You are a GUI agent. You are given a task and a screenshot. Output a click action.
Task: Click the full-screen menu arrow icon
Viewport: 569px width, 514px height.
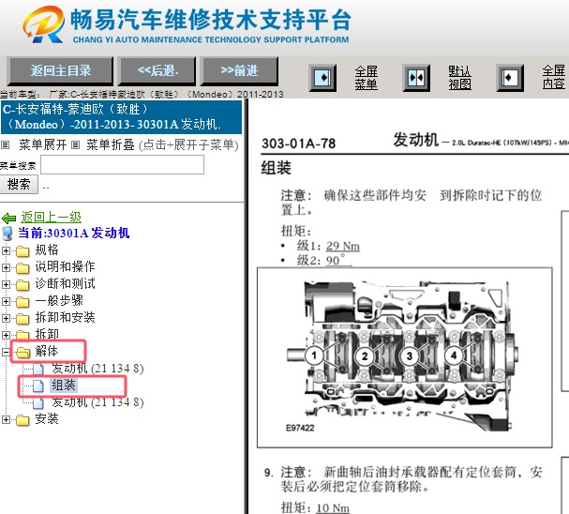322,78
